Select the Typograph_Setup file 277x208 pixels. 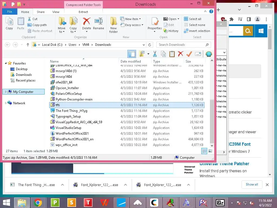pyautogui.click(x=68, y=116)
